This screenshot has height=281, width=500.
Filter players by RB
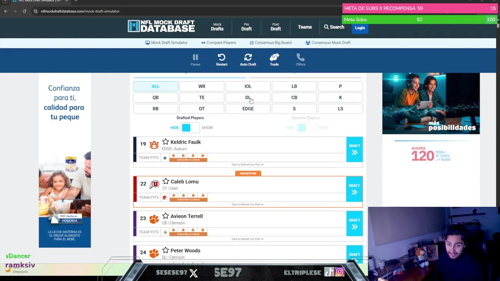(x=155, y=108)
